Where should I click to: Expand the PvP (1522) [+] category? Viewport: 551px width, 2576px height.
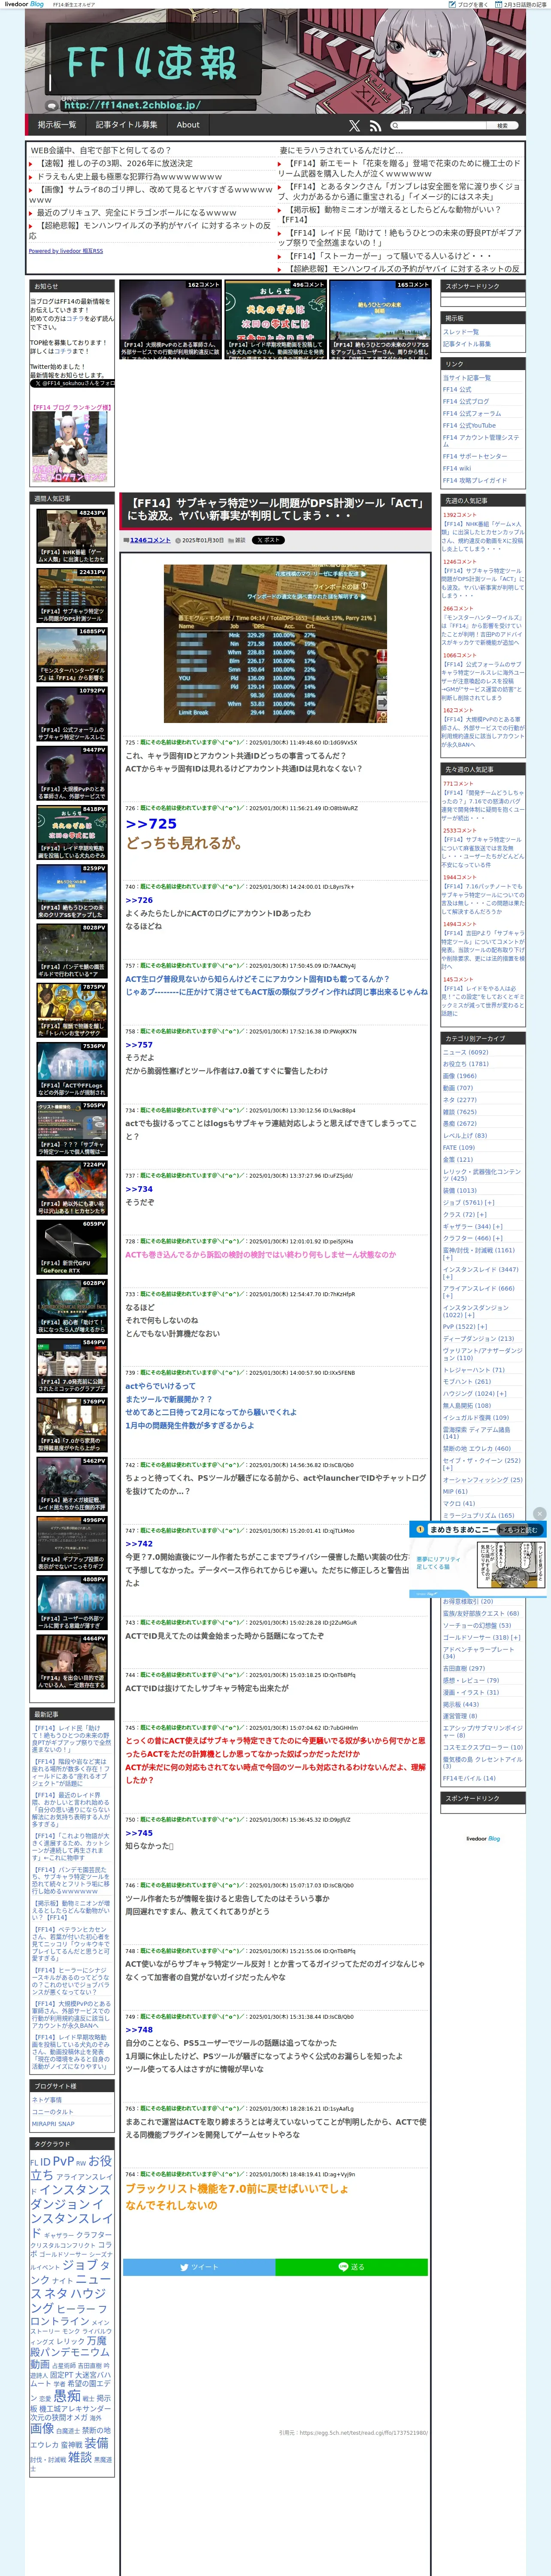[x=466, y=1327]
